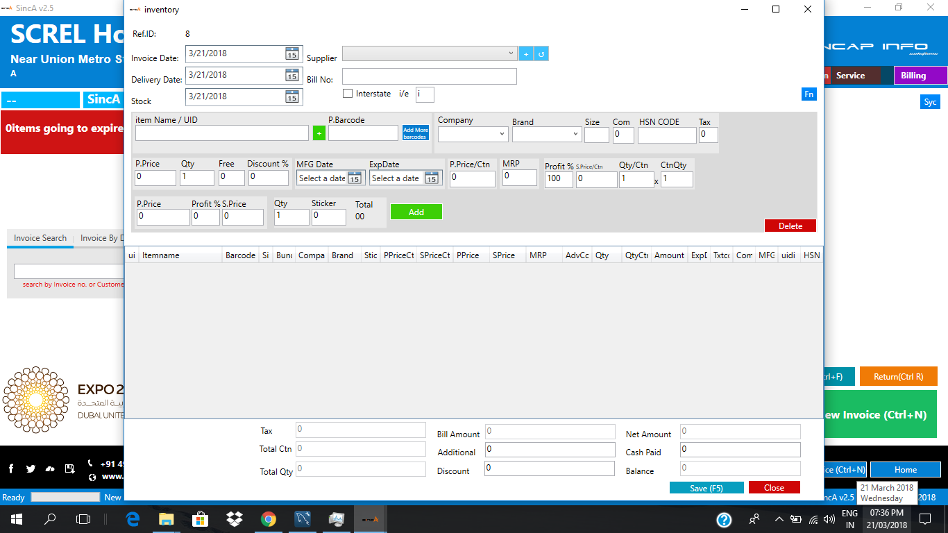Refresh the Supplier list

click(x=541, y=54)
